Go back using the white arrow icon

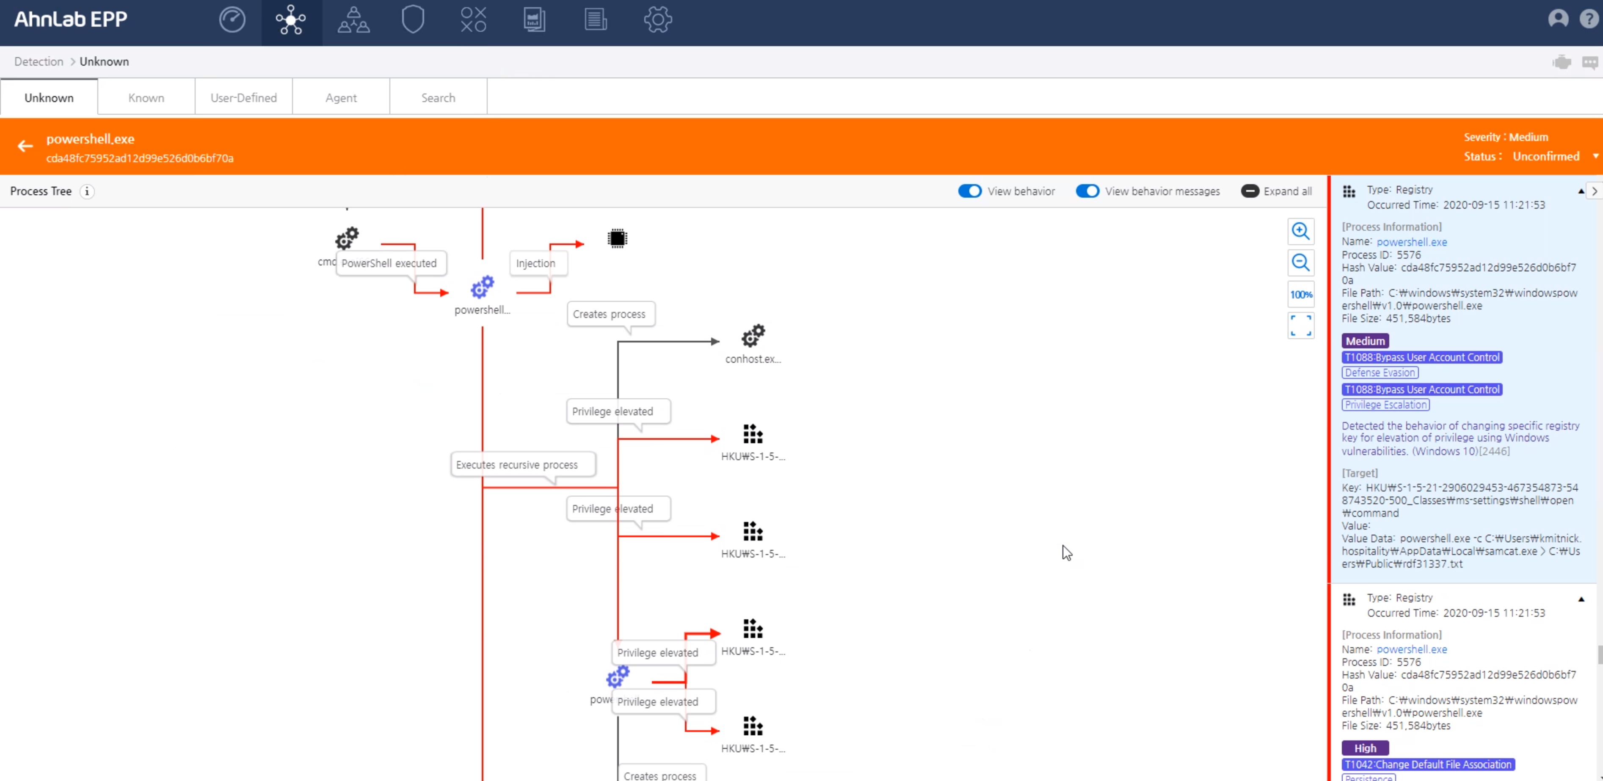click(x=25, y=146)
